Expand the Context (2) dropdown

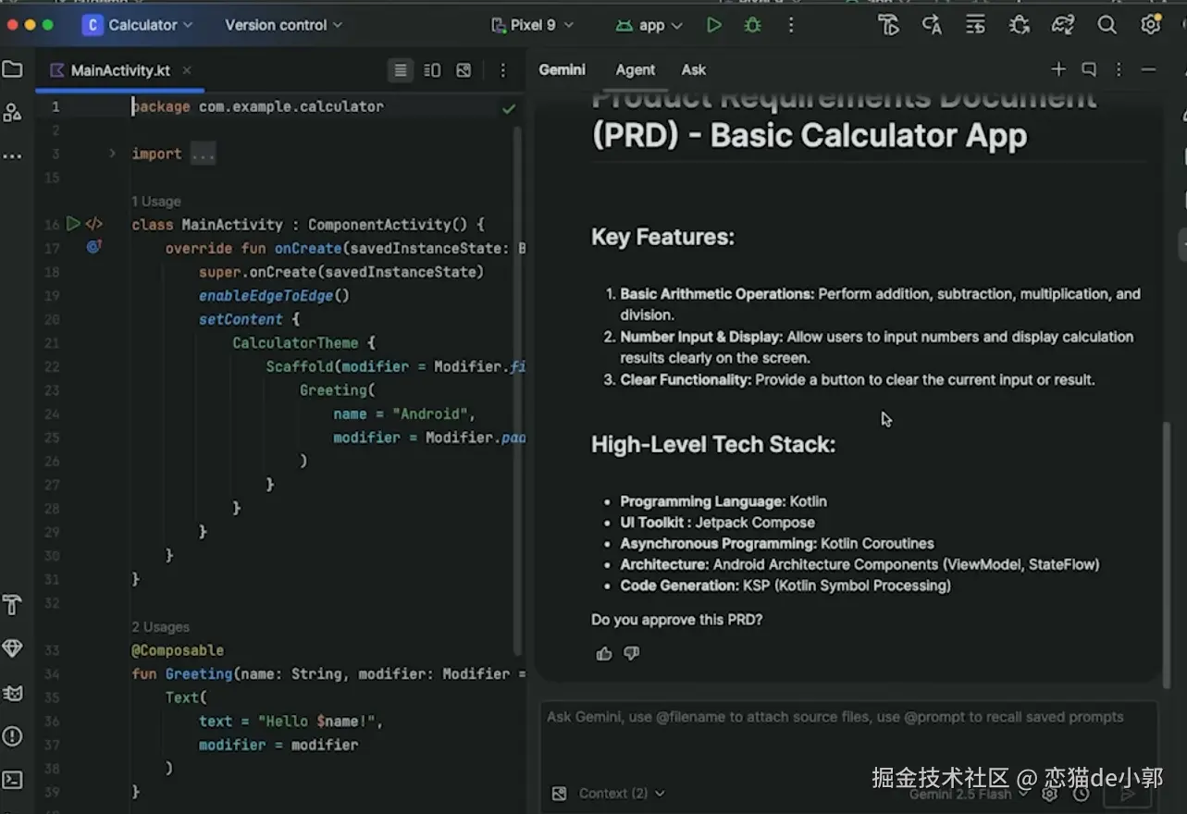pos(621,793)
